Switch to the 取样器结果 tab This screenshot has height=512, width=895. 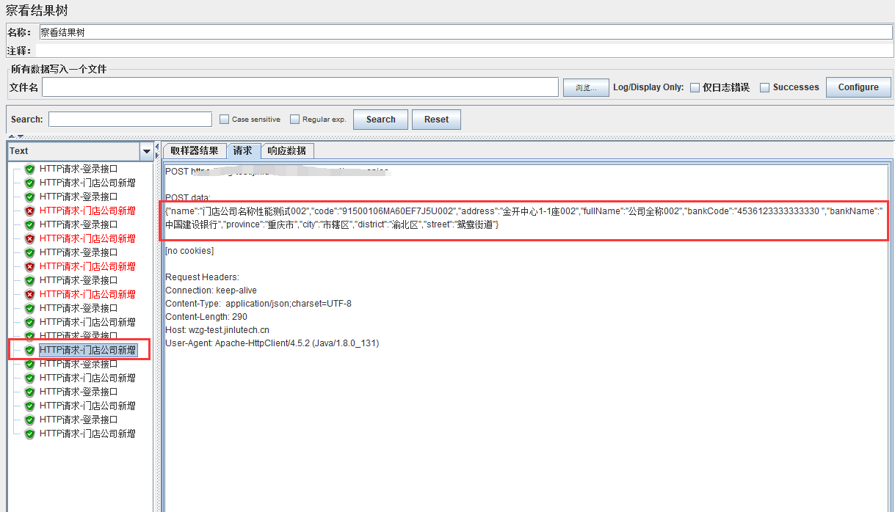194,150
